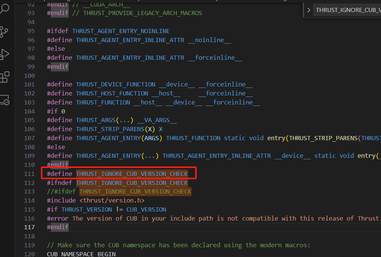Expand the replace field with the Find widget chevron

309,10
